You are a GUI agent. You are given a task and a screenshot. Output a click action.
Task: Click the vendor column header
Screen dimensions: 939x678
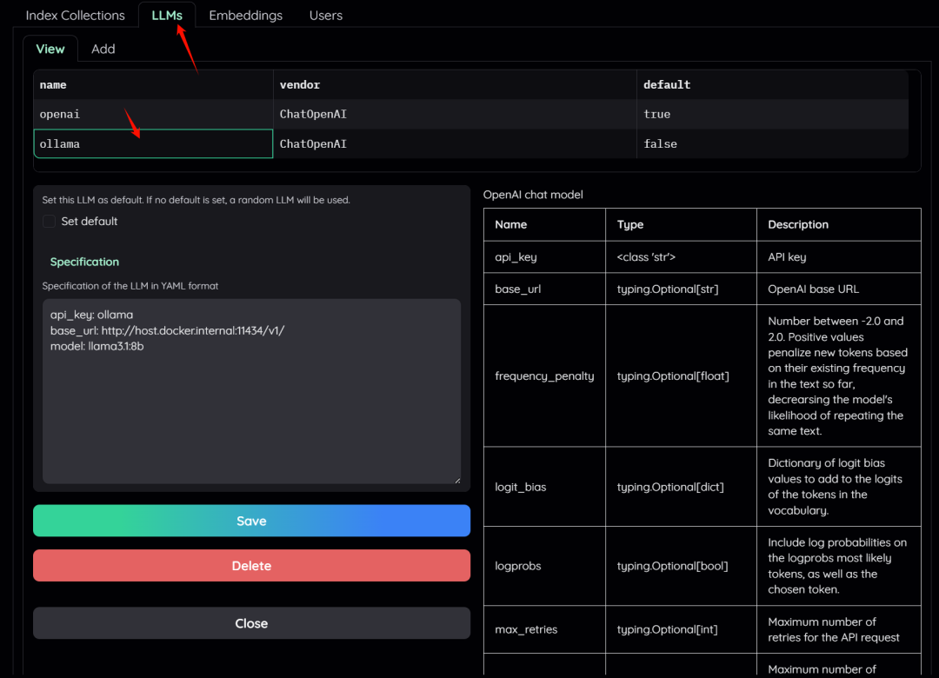(x=295, y=84)
